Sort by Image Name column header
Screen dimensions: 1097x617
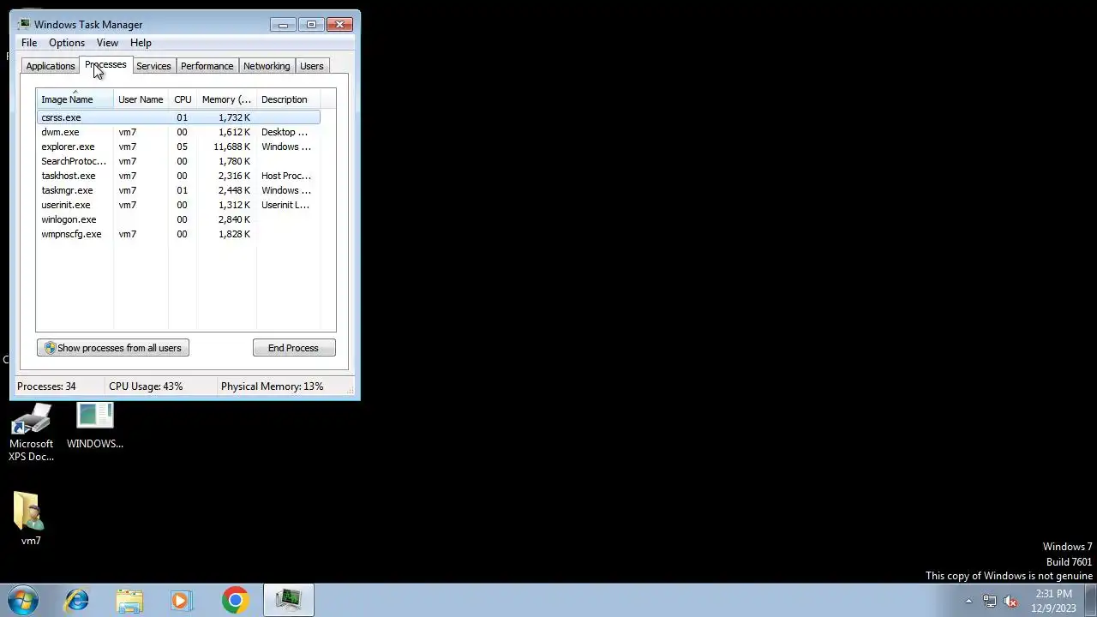(x=75, y=99)
